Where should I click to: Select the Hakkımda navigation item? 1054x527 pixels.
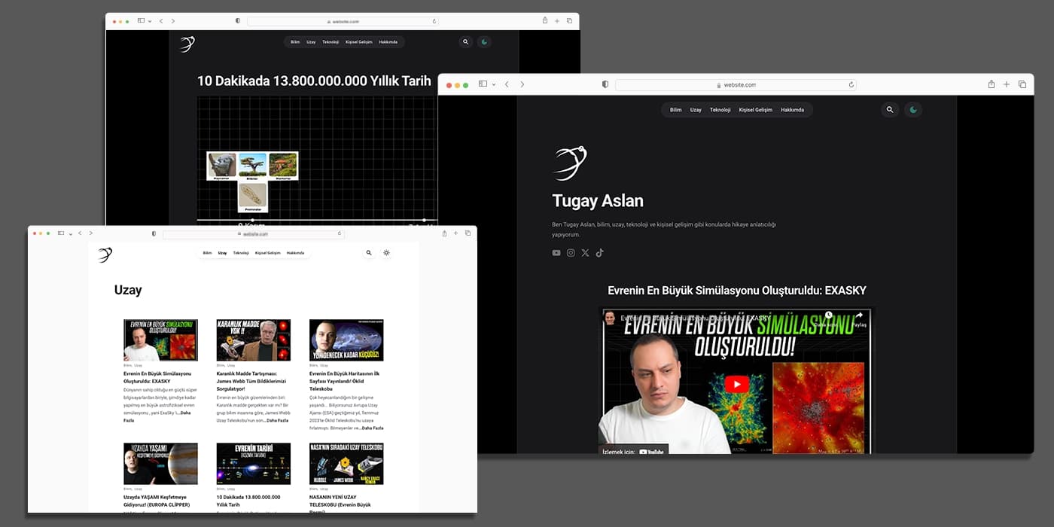pyautogui.click(x=794, y=109)
